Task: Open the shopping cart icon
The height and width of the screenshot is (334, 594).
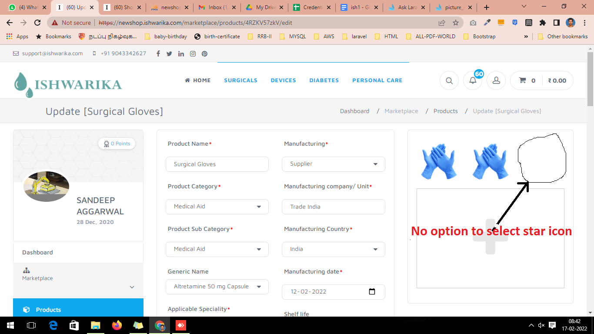Action: click(523, 80)
